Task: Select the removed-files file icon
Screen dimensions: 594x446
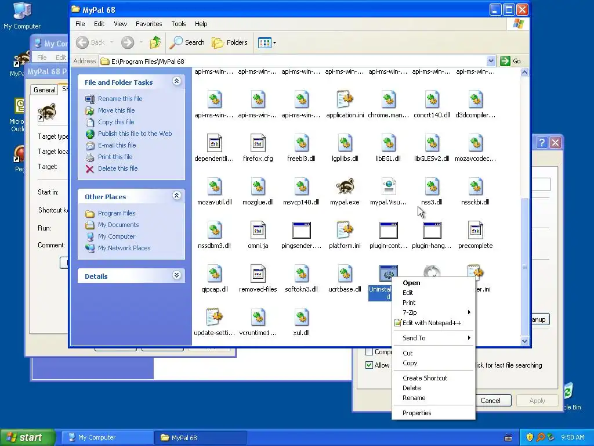Action: (258, 274)
